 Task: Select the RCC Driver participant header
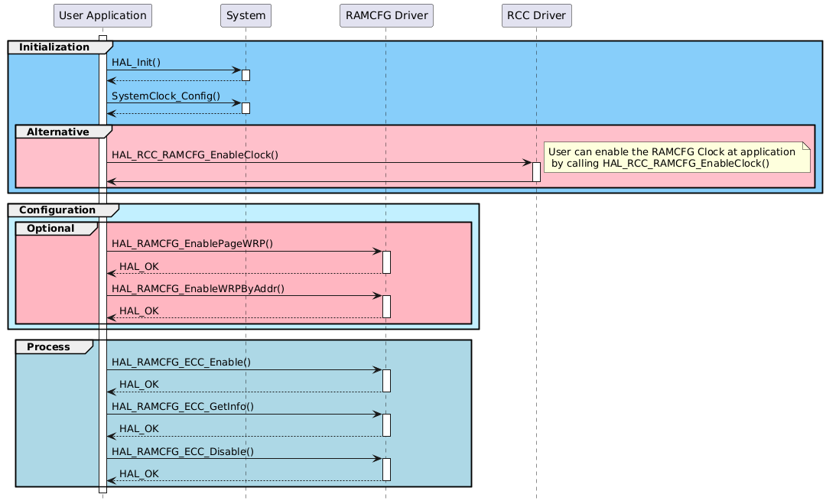[x=536, y=15]
